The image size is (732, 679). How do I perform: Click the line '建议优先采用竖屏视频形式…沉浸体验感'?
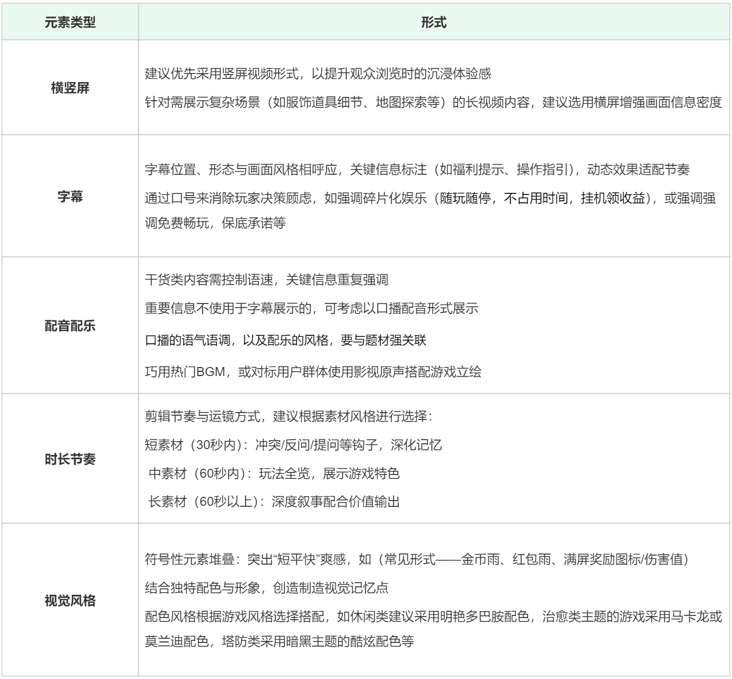coord(318,74)
